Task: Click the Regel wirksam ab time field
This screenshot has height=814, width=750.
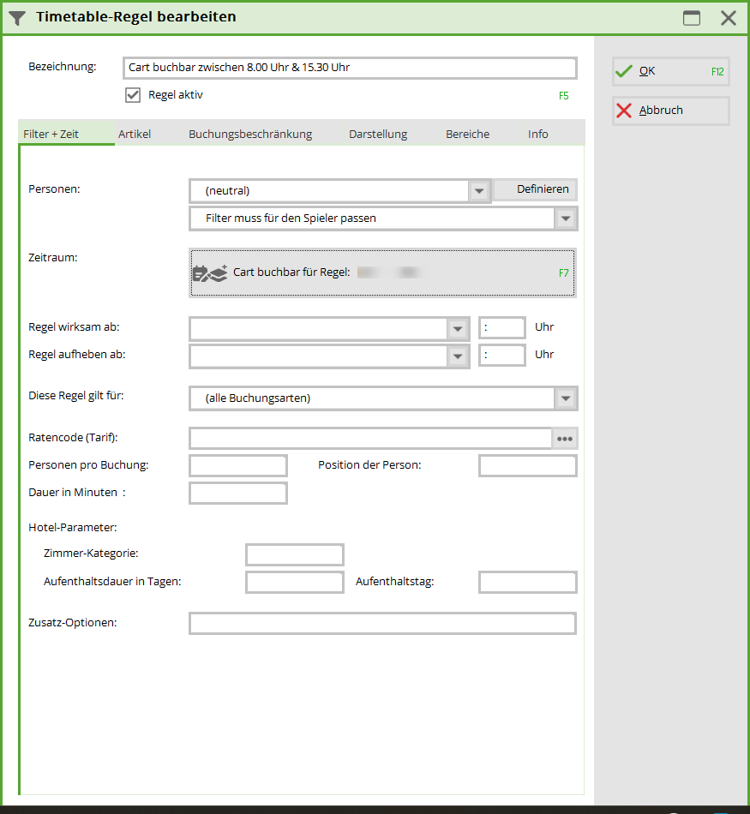Action: [x=501, y=327]
